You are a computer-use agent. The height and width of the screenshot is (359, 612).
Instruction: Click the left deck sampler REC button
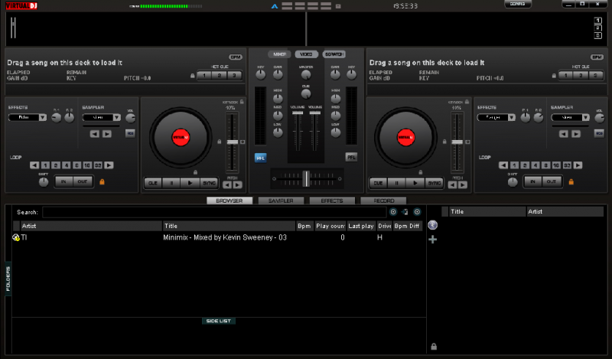[130, 134]
